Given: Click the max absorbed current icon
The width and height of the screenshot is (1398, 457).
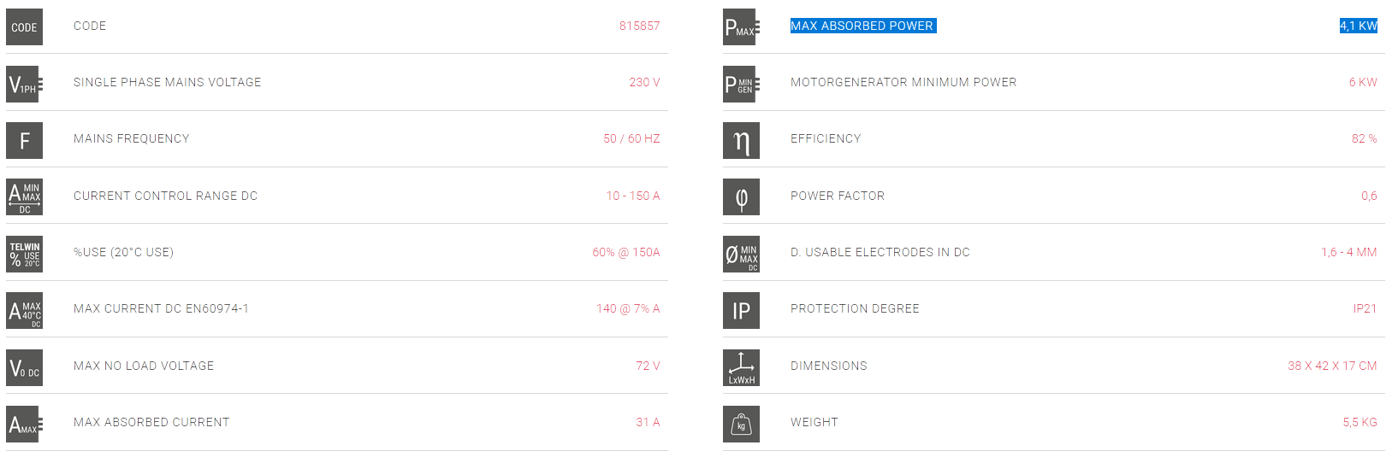Looking at the screenshot, I should [24, 424].
